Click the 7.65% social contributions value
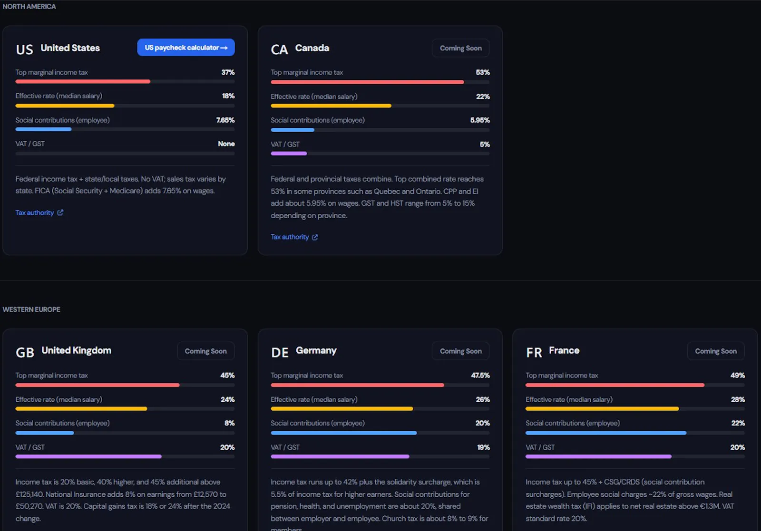Image resolution: width=761 pixels, height=531 pixels. [x=225, y=120]
